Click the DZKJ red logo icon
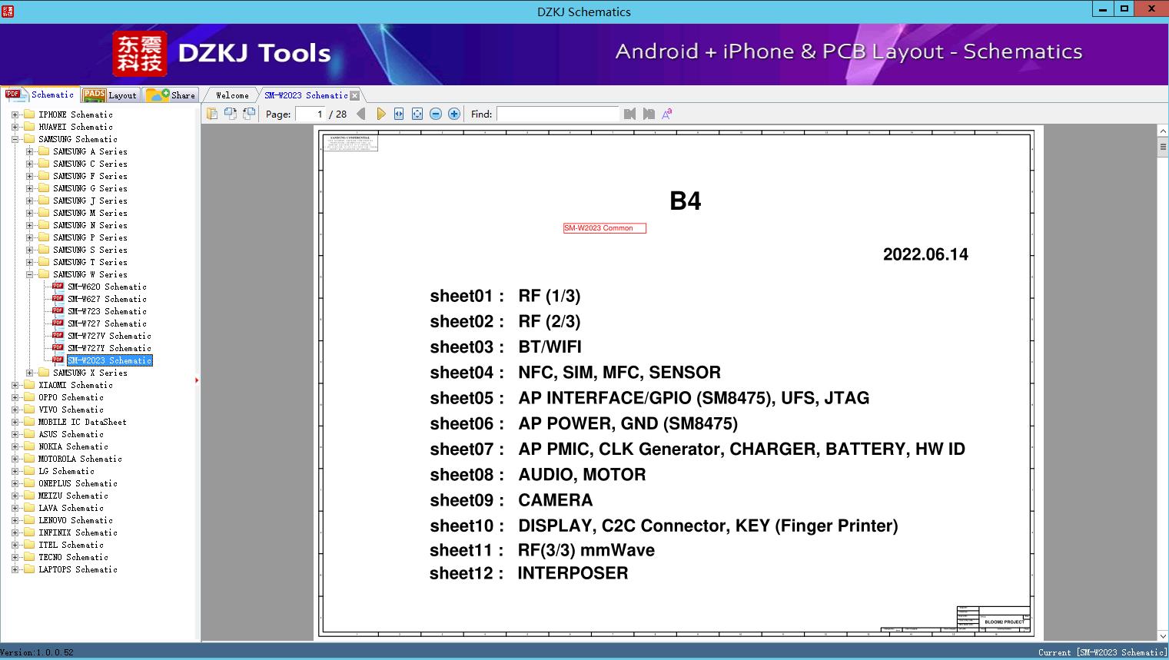The image size is (1169, 660). coord(140,53)
